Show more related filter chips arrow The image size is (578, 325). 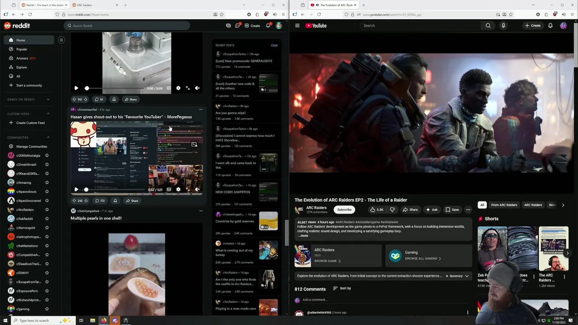(x=563, y=205)
